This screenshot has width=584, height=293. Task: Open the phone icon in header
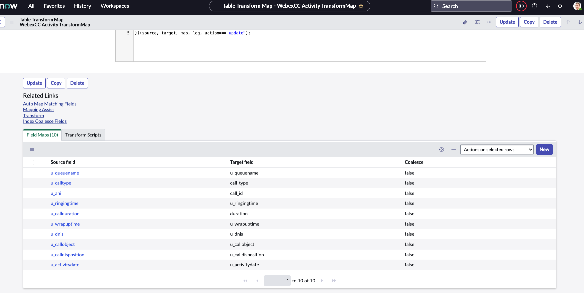click(x=548, y=6)
